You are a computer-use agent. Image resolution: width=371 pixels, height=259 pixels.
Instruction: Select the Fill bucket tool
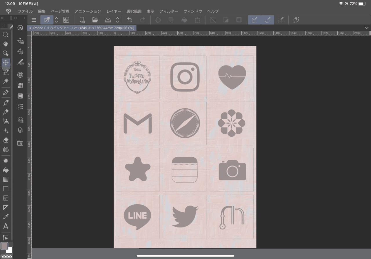6,170
